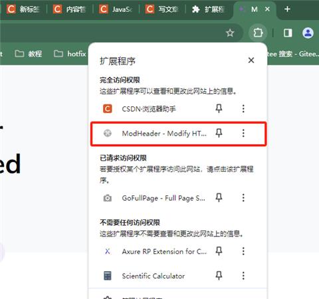Click the Scientific Calculator icon

[108, 276]
